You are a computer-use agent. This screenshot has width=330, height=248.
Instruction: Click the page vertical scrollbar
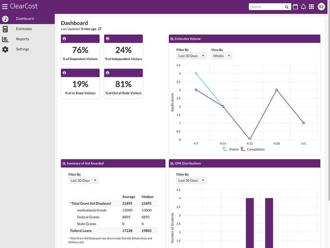click(x=329, y=100)
